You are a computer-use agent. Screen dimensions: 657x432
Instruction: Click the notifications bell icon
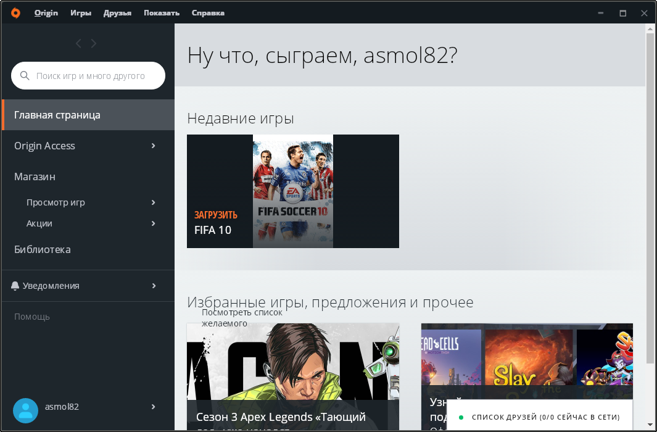(15, 286)
